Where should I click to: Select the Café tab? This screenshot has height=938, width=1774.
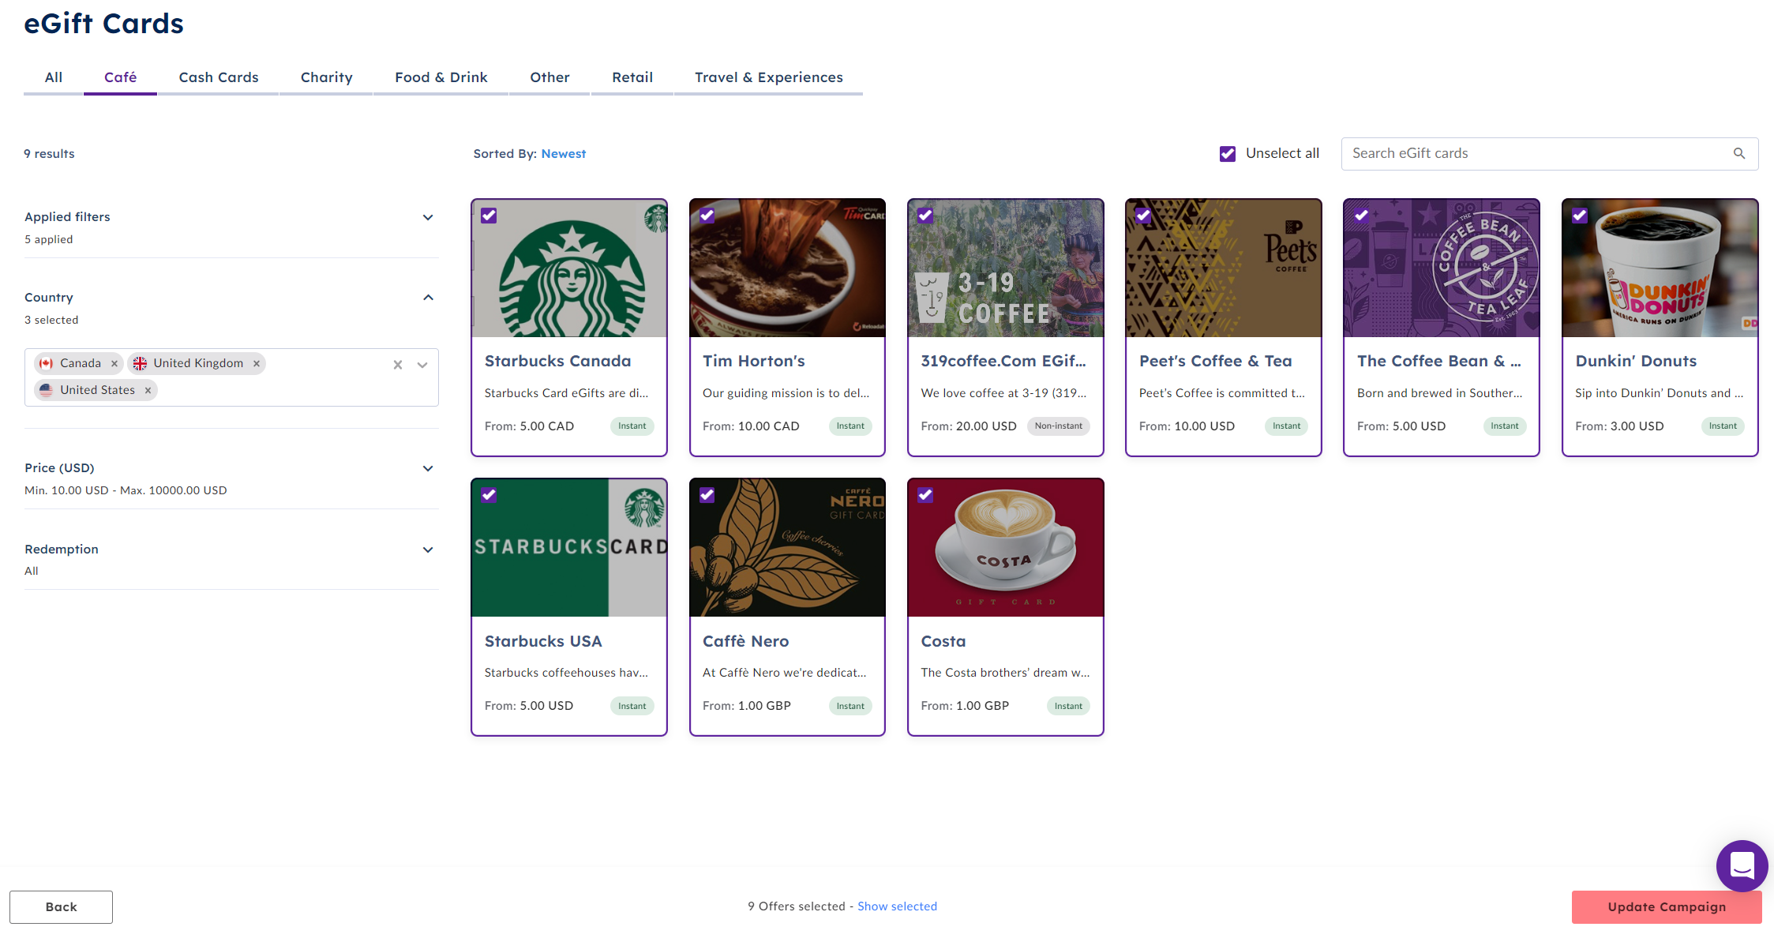(x=120, y=77)
